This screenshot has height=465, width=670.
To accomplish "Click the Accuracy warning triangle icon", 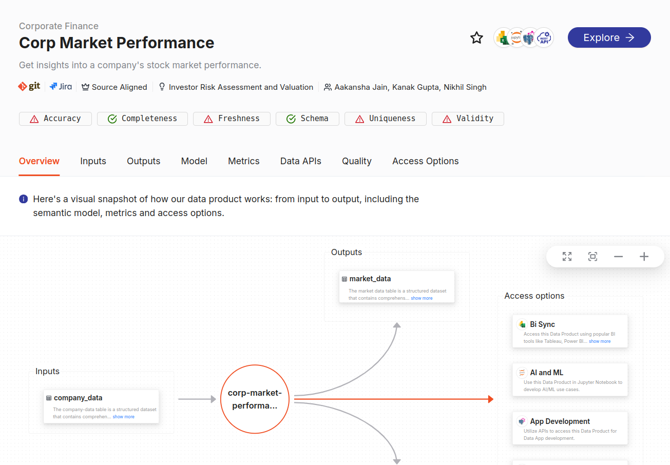I will tap(34, 119).
